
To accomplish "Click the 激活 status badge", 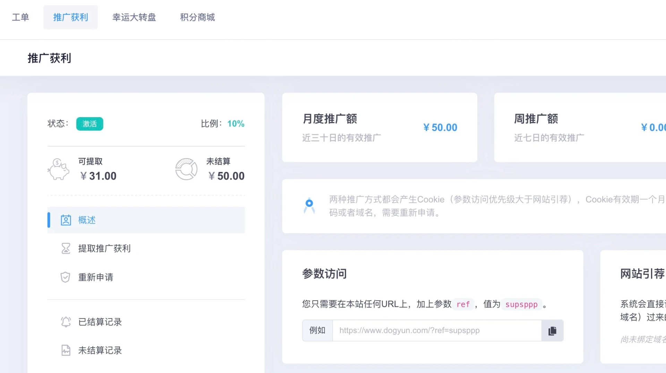I will (x=90, y=124).
